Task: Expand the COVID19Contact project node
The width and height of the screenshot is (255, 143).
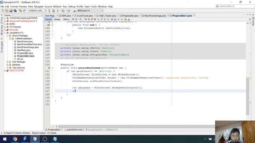Action: 5,18
